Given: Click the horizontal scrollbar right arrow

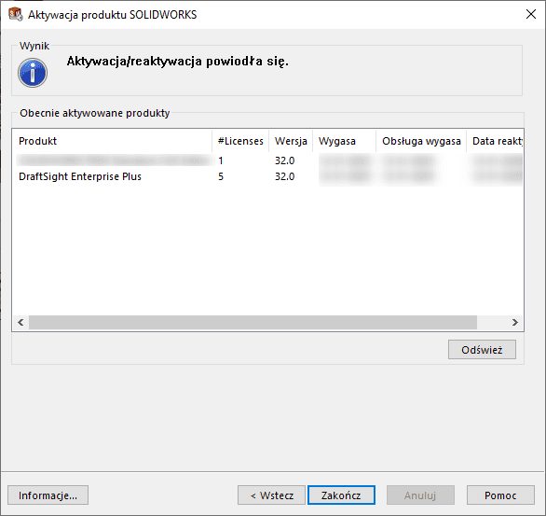Looking at the screenshot, I should coord(515,322).
